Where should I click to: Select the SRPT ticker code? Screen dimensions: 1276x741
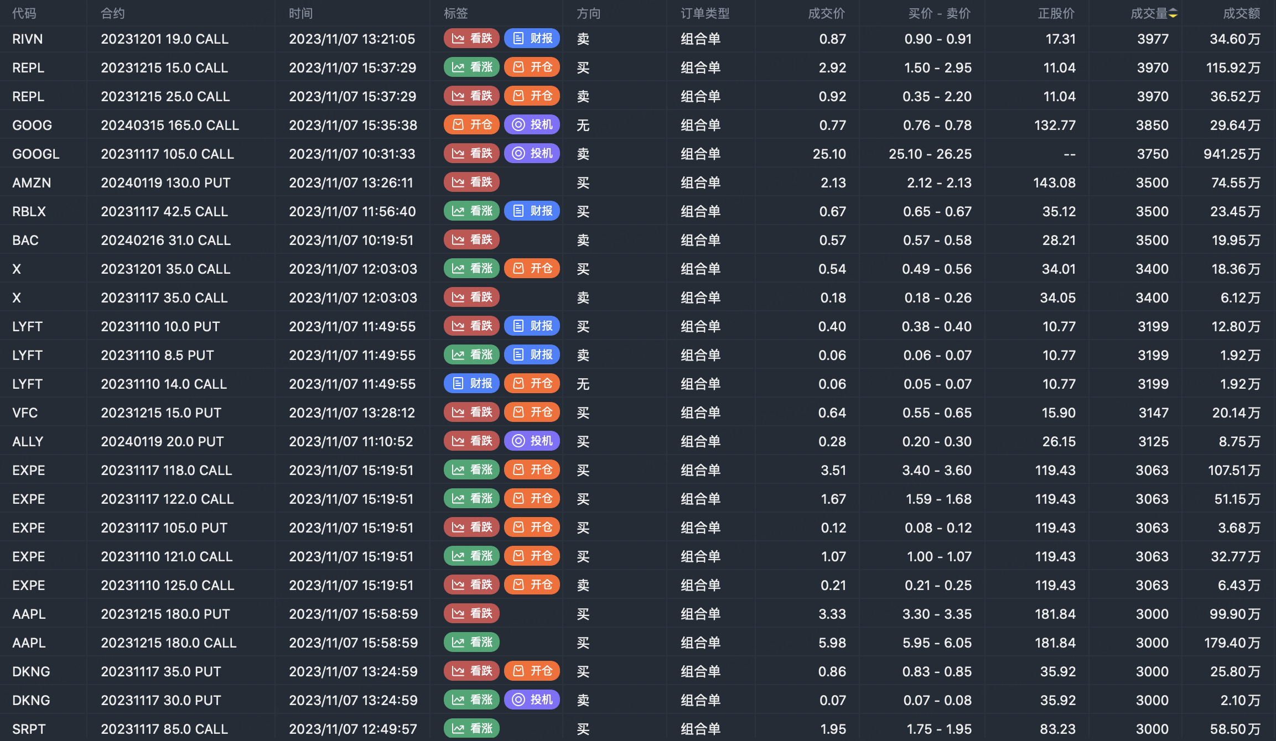click(x=29, y=729)
